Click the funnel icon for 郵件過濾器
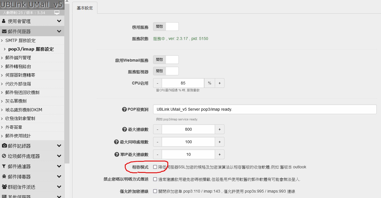The width and height of the screenshot is (381, 198). pyautogui.click(x=4, y=166)
